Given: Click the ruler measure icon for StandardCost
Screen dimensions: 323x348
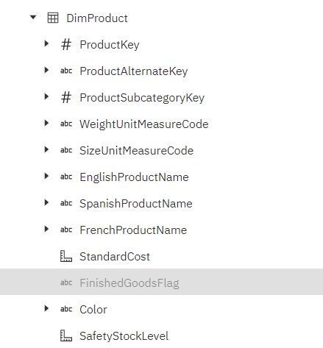Looking at the screenshot, I should 66,256.
